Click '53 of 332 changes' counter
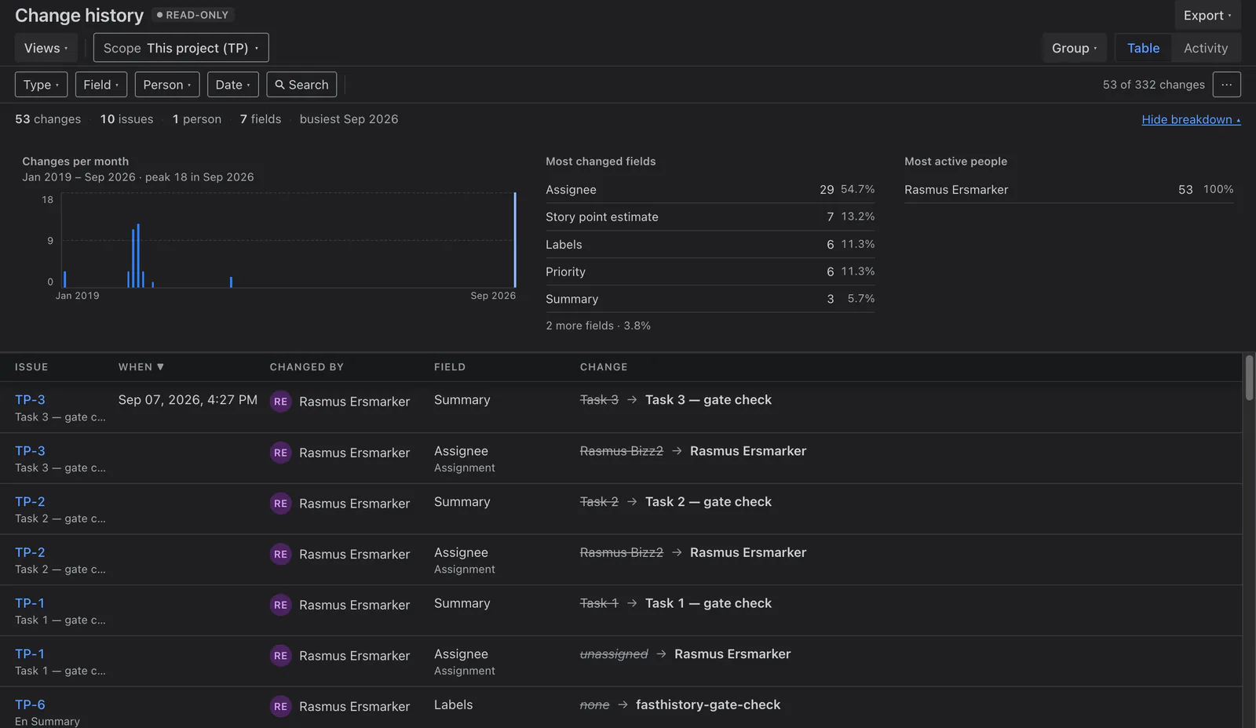Viewport: 1256px width, 728px height. [x=1153, y=85]
